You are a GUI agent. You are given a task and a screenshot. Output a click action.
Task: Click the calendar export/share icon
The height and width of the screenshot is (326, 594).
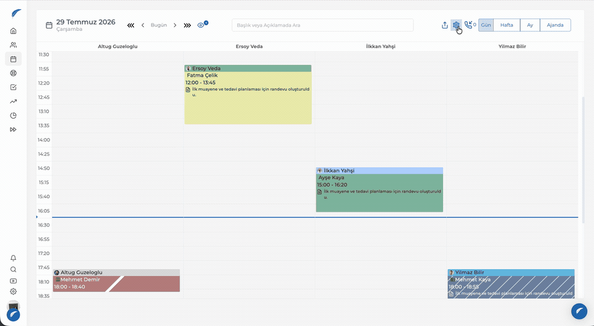(x=445, y=25)
